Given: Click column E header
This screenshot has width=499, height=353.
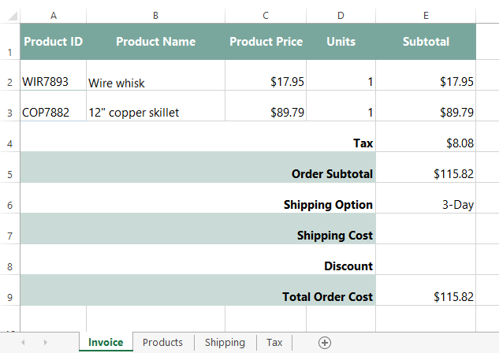Looking at the screenshot, I should pyautogui.click(x=426, y=15).
